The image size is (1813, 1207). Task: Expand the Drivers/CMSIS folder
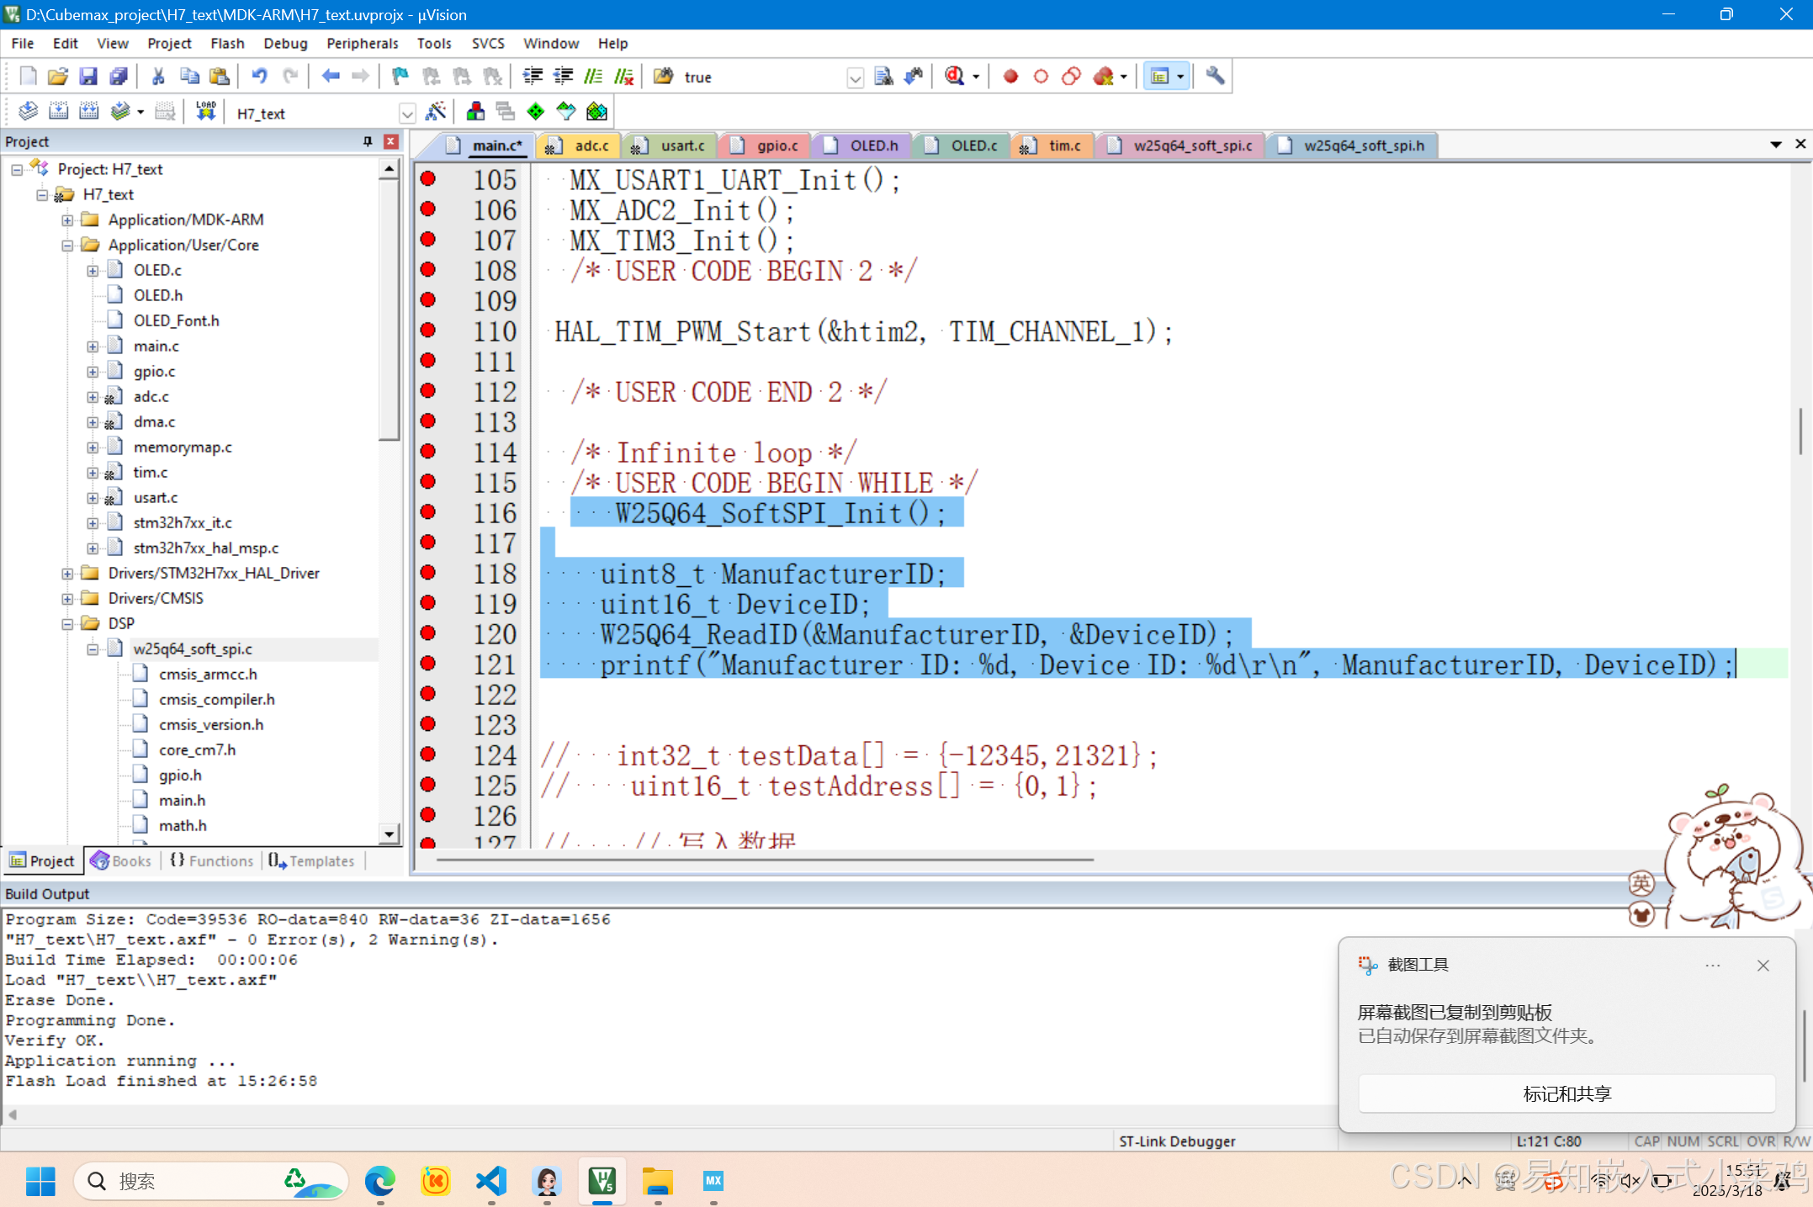pyautogui.click(x=67, y=598)
